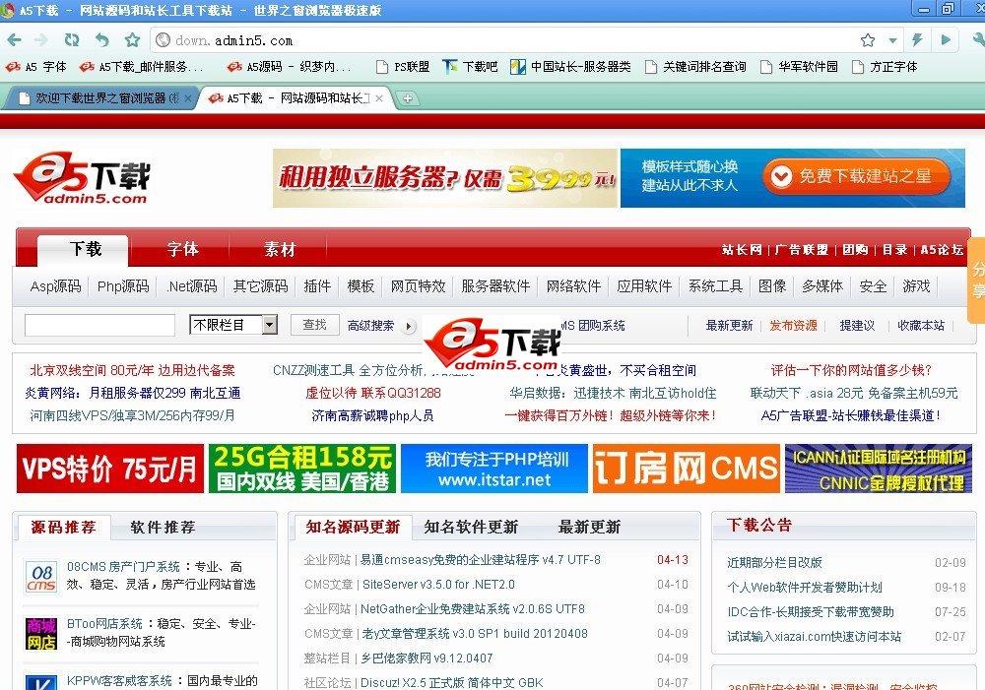Click the A5下载 admin5.com site logo
Screen dimensions: 985x690
82,179
